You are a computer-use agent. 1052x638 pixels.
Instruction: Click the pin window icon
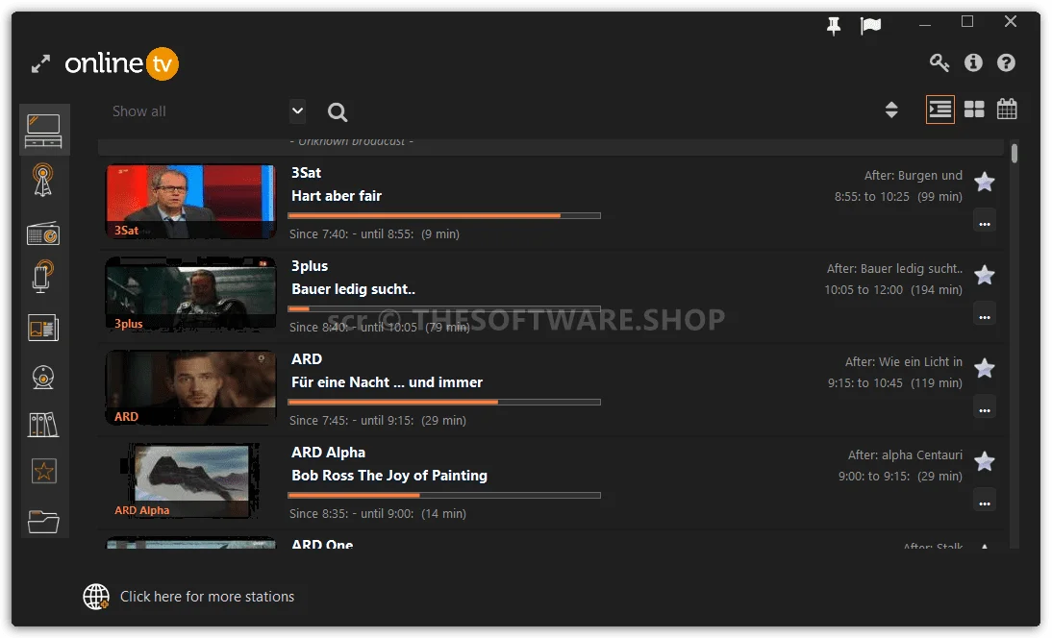click(834, 26)
